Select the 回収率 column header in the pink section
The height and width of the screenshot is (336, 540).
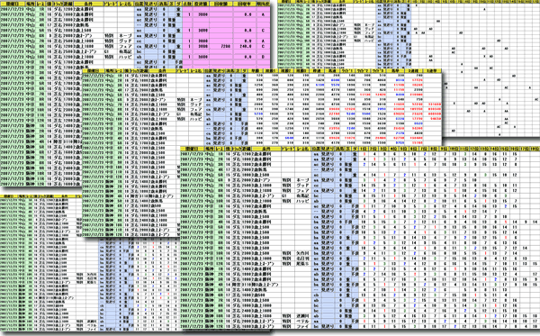click(x=245, y=5)
